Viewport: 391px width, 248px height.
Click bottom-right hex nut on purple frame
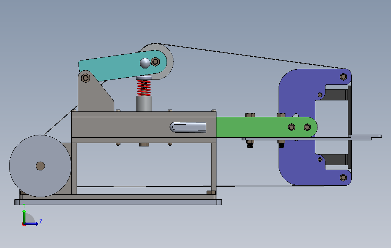pyautogui.click(x=343, y=178)
